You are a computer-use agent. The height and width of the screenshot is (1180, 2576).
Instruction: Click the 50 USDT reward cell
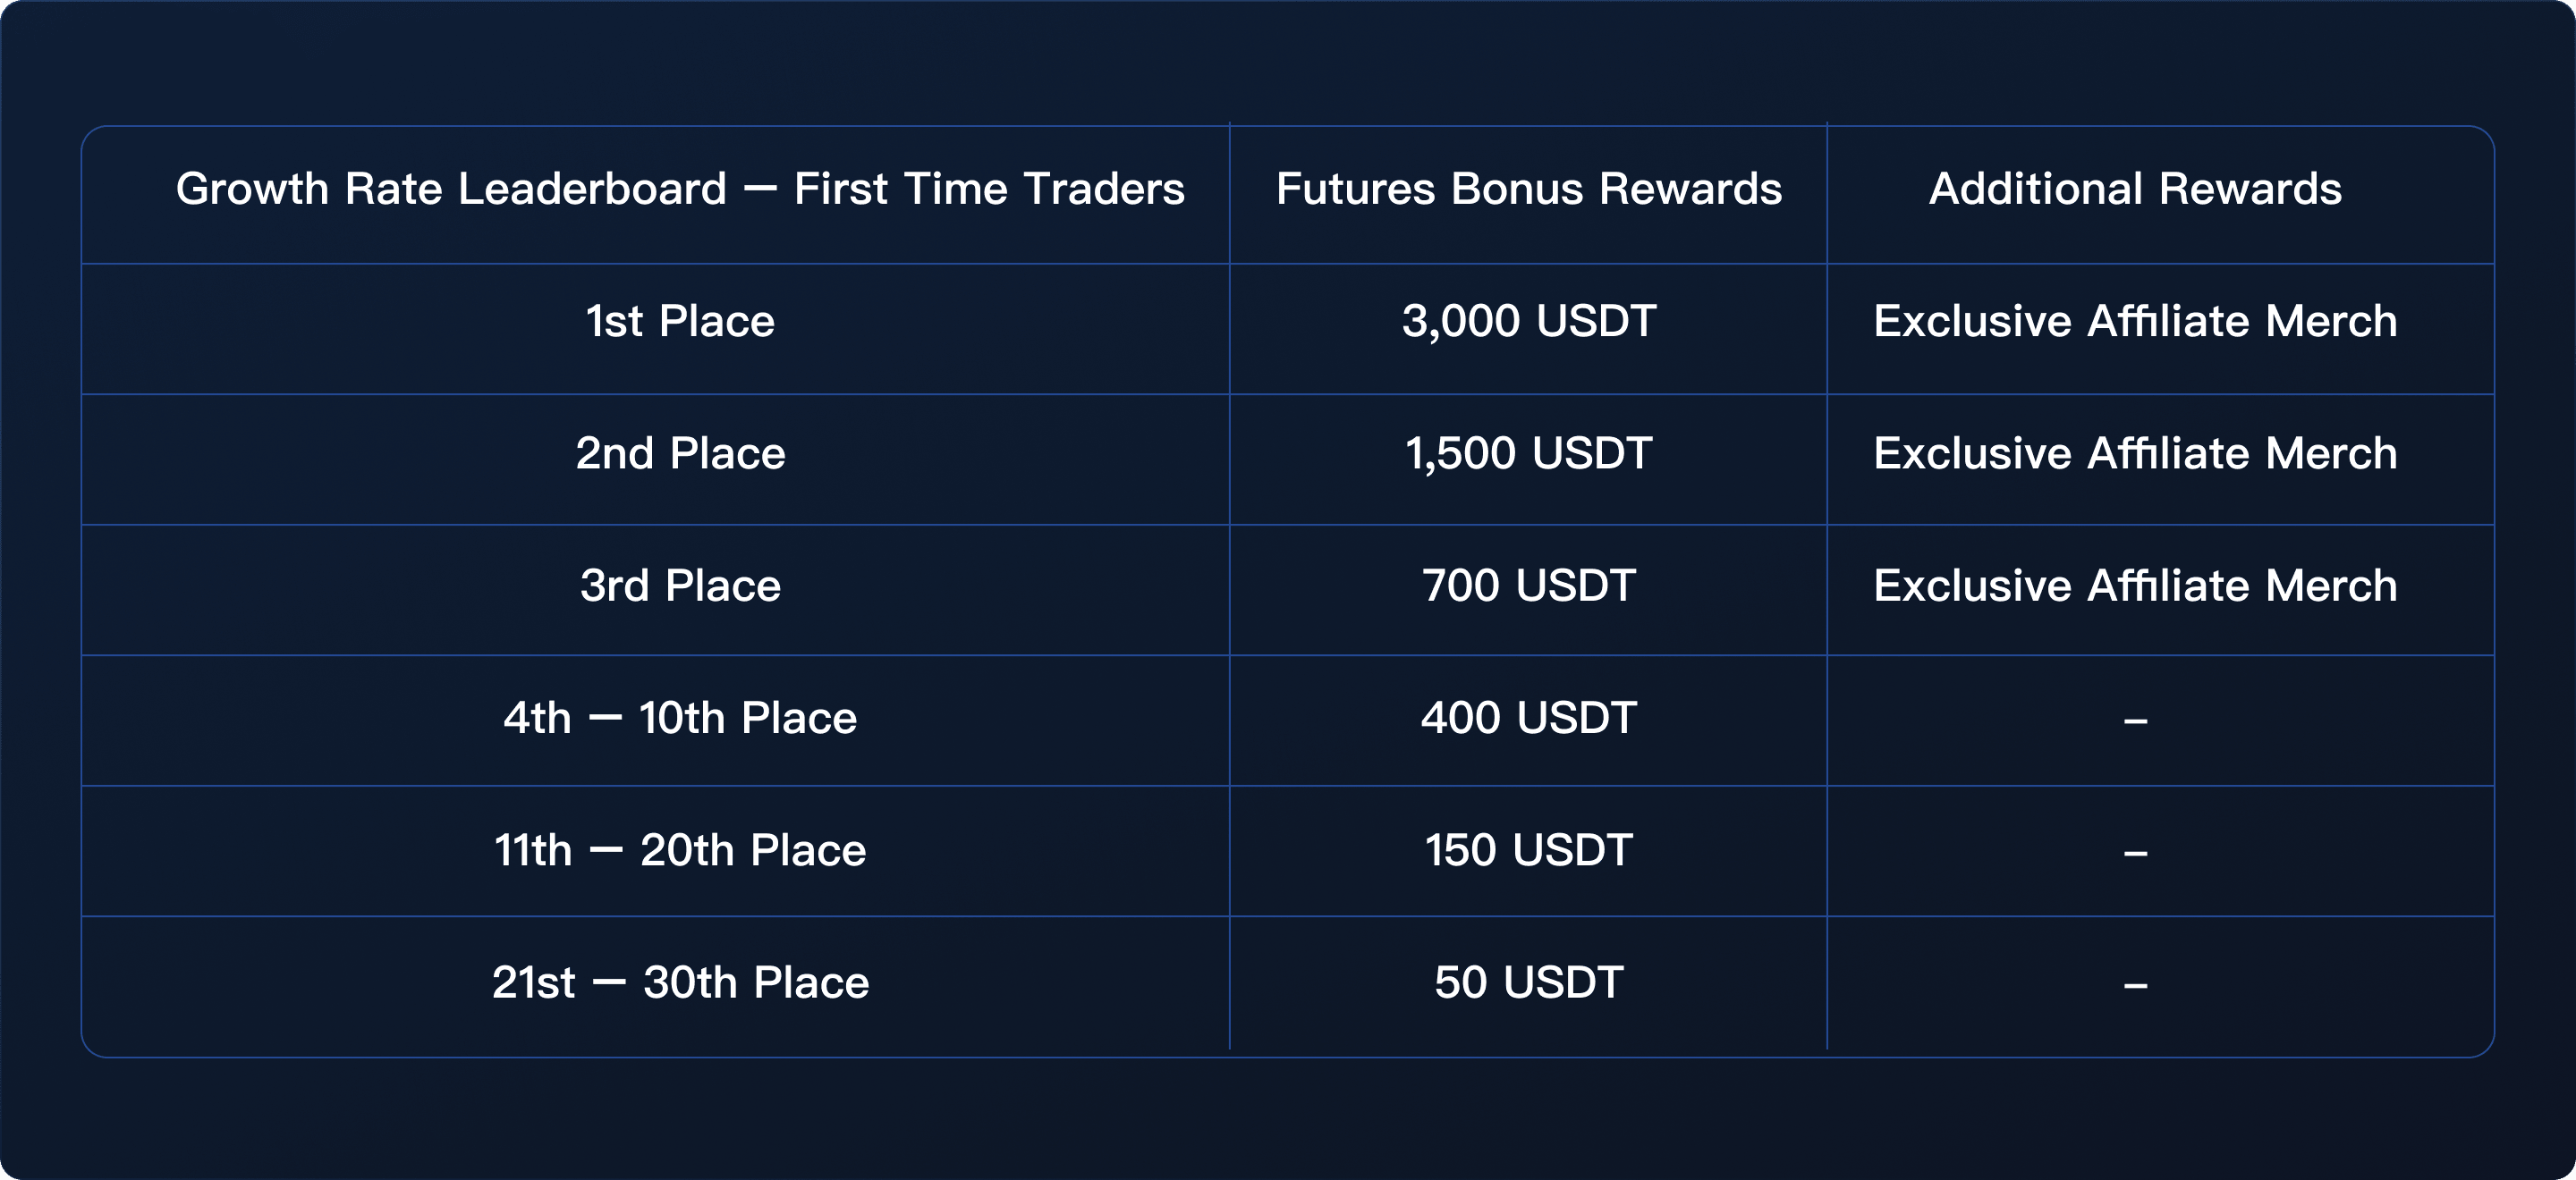(1528, 982)
